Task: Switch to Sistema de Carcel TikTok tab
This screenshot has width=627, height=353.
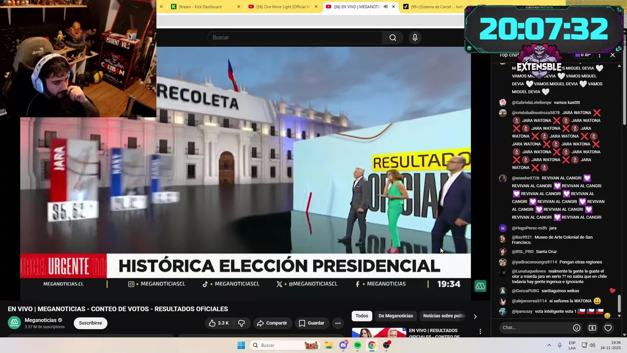Action: pyautogui.click(x=433, y=7)
